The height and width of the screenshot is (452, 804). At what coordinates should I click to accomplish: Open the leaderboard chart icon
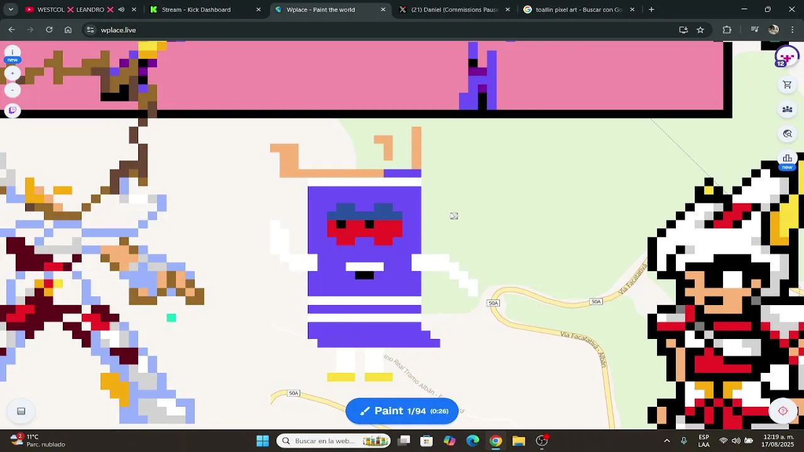point(787,160)
